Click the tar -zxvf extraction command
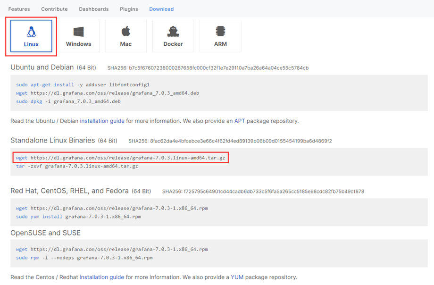 (x=77, y=166)
